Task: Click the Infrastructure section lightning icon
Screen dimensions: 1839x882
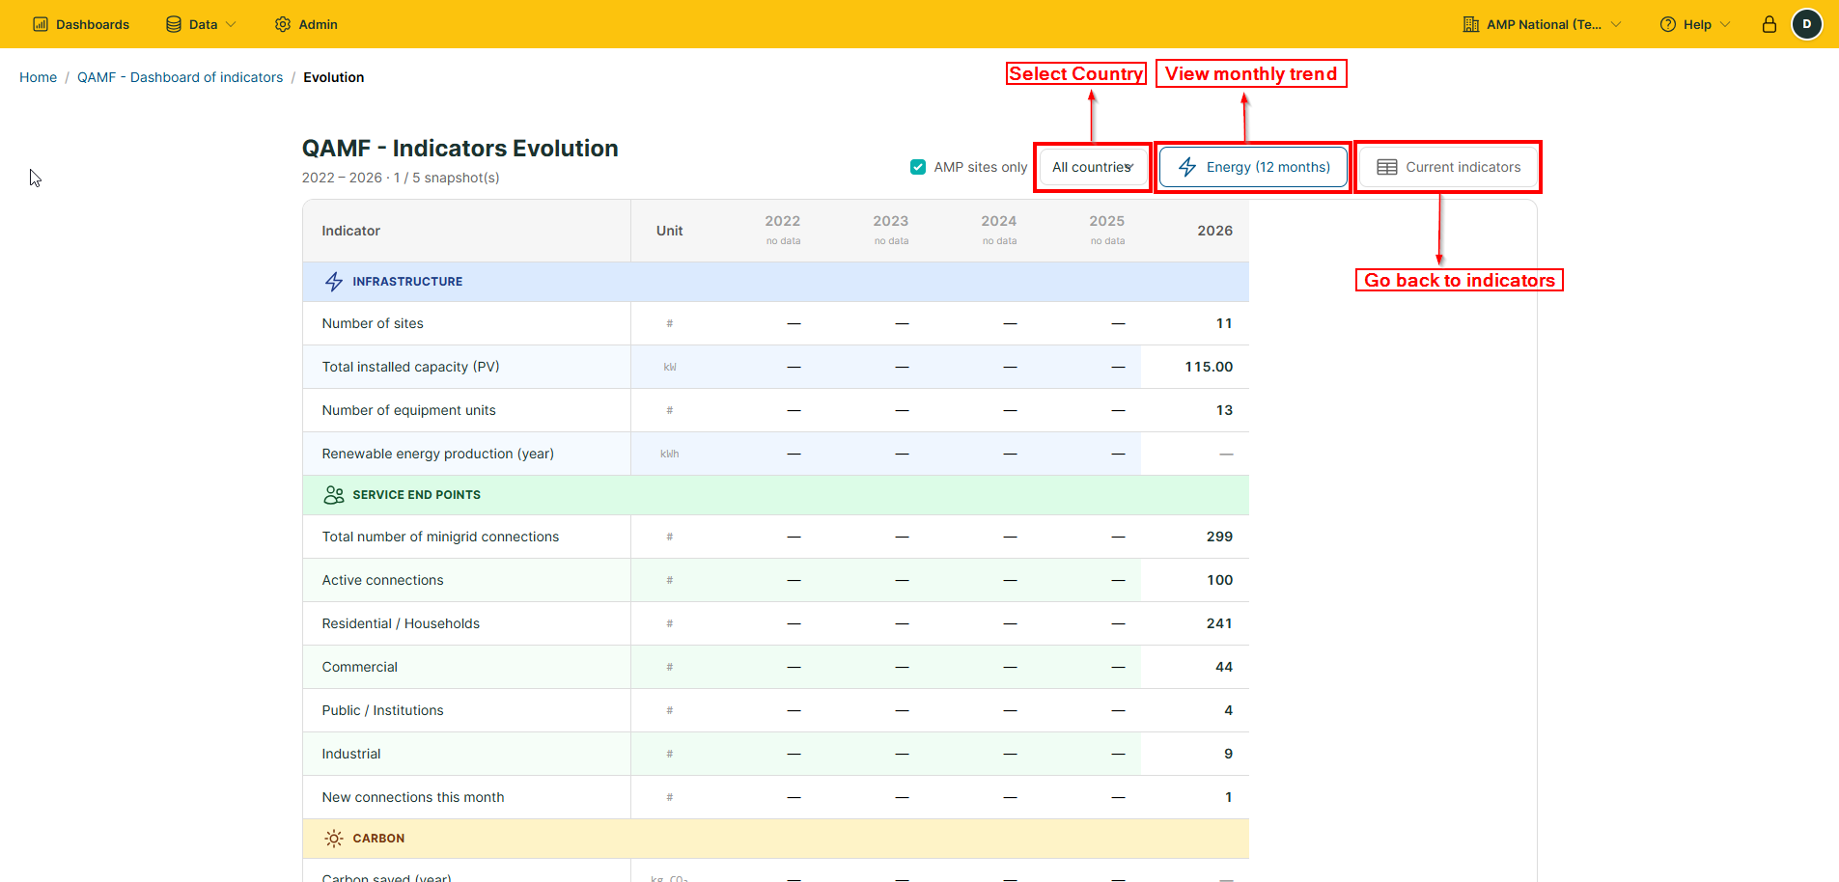Action: [334, 282]
